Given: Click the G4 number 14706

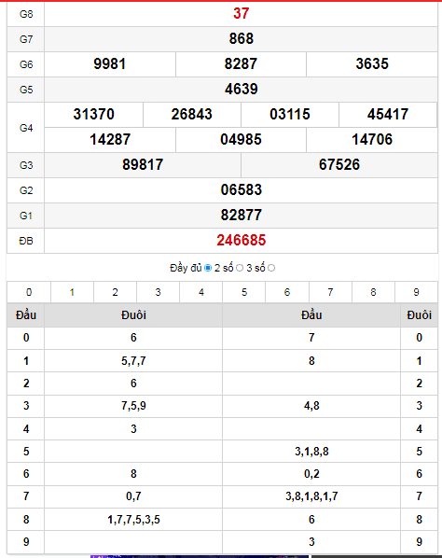Looking at the screenshot, I should (372, 140).
